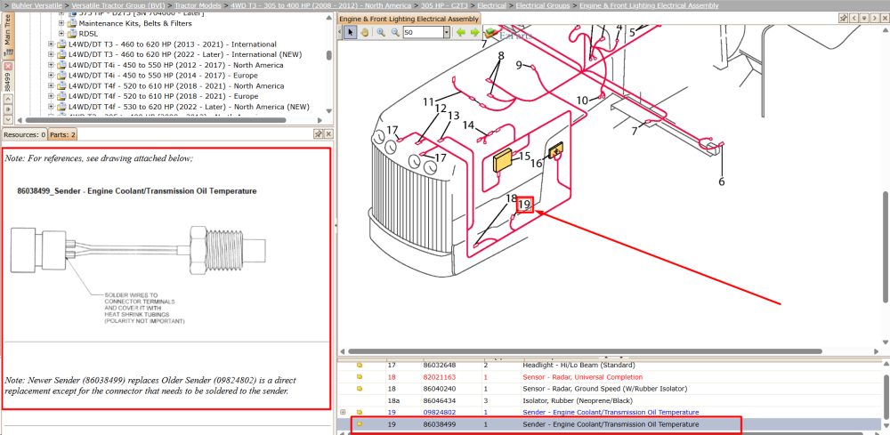The width and height of the screenshot is (890, 435).
Task: Click the 18a Isolator, Rubber row
Action: pos(611,400)
